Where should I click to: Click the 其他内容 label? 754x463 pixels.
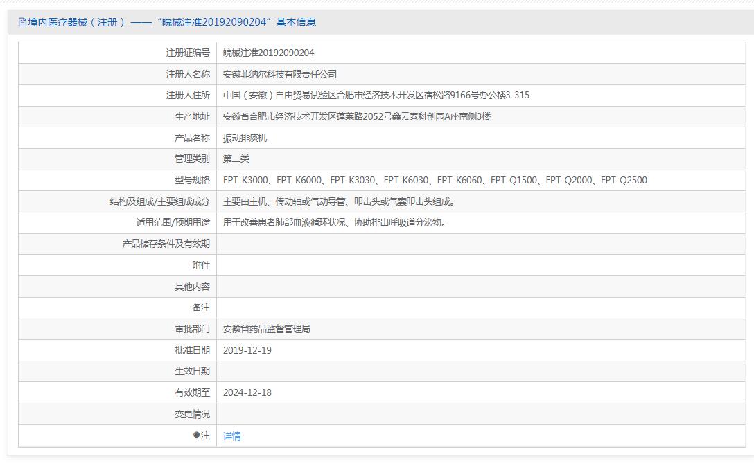[x=193, y=287]
